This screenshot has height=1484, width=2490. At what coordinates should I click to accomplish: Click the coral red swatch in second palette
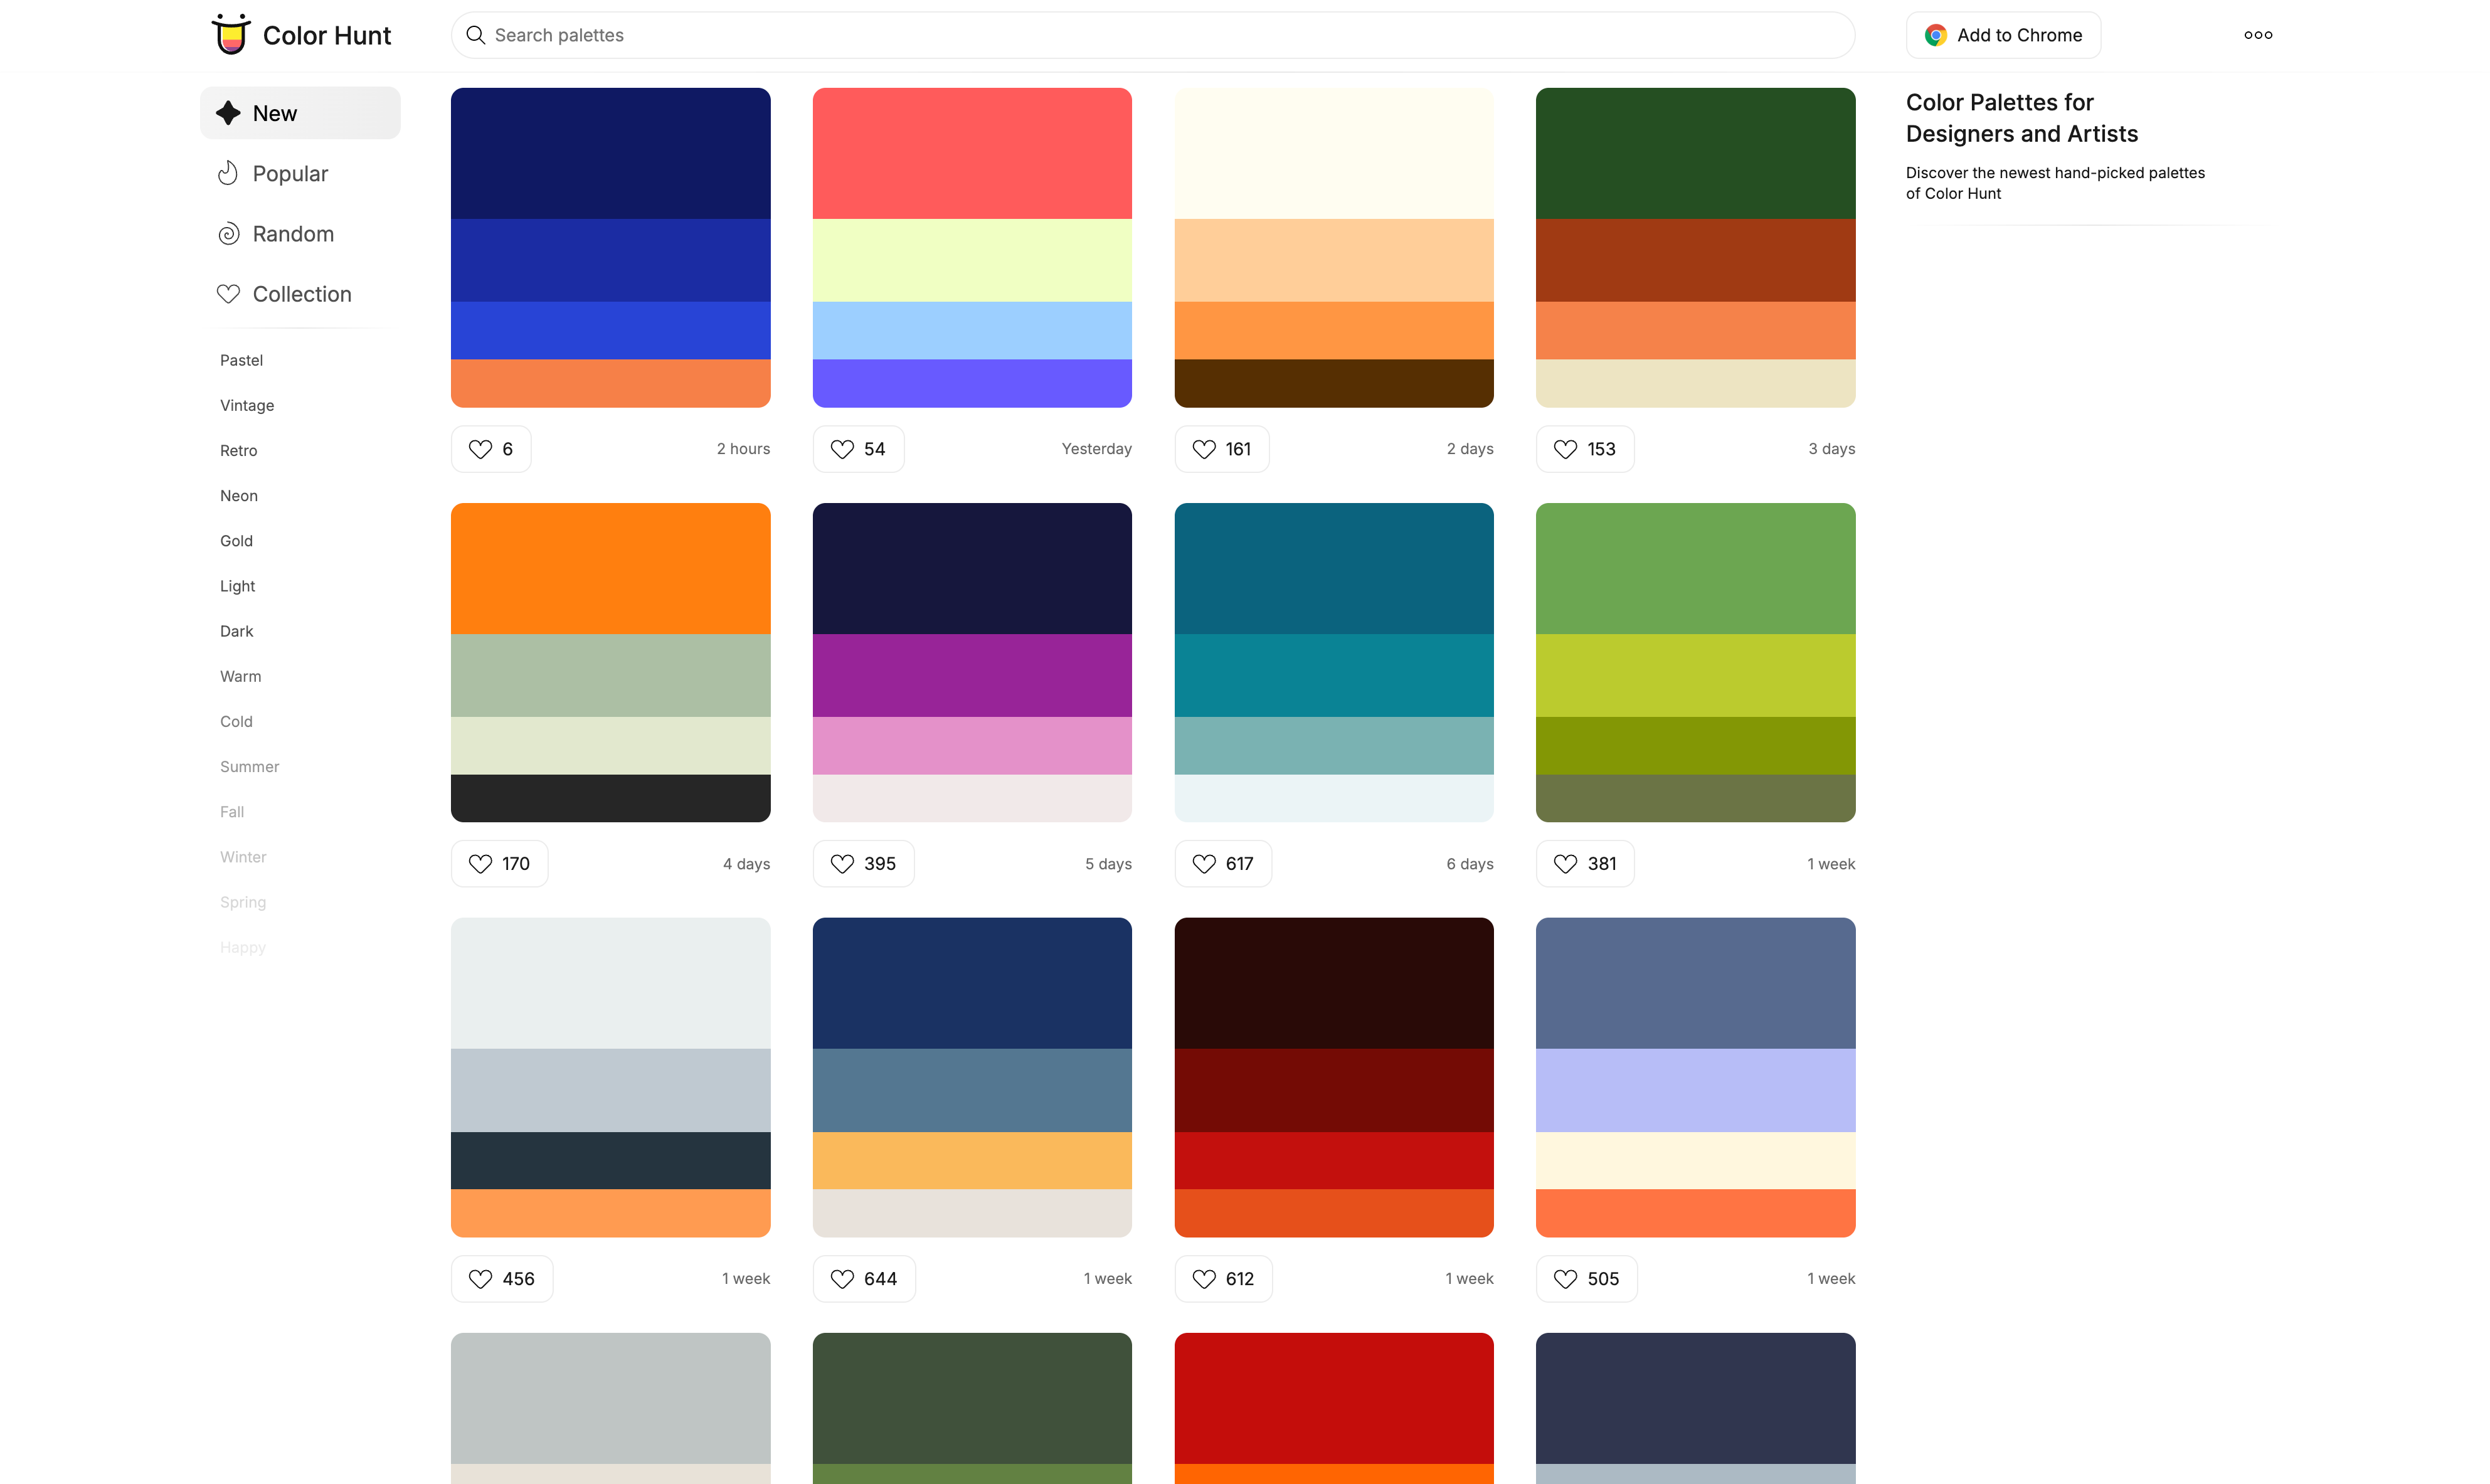tap(971, 153)
